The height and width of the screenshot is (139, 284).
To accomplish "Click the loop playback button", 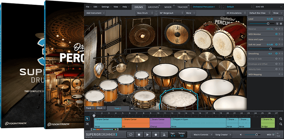I will [130, 135].
